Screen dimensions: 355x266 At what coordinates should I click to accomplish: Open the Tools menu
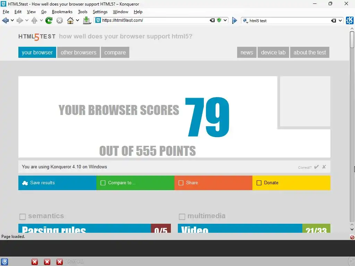click(x=83, y=12)
